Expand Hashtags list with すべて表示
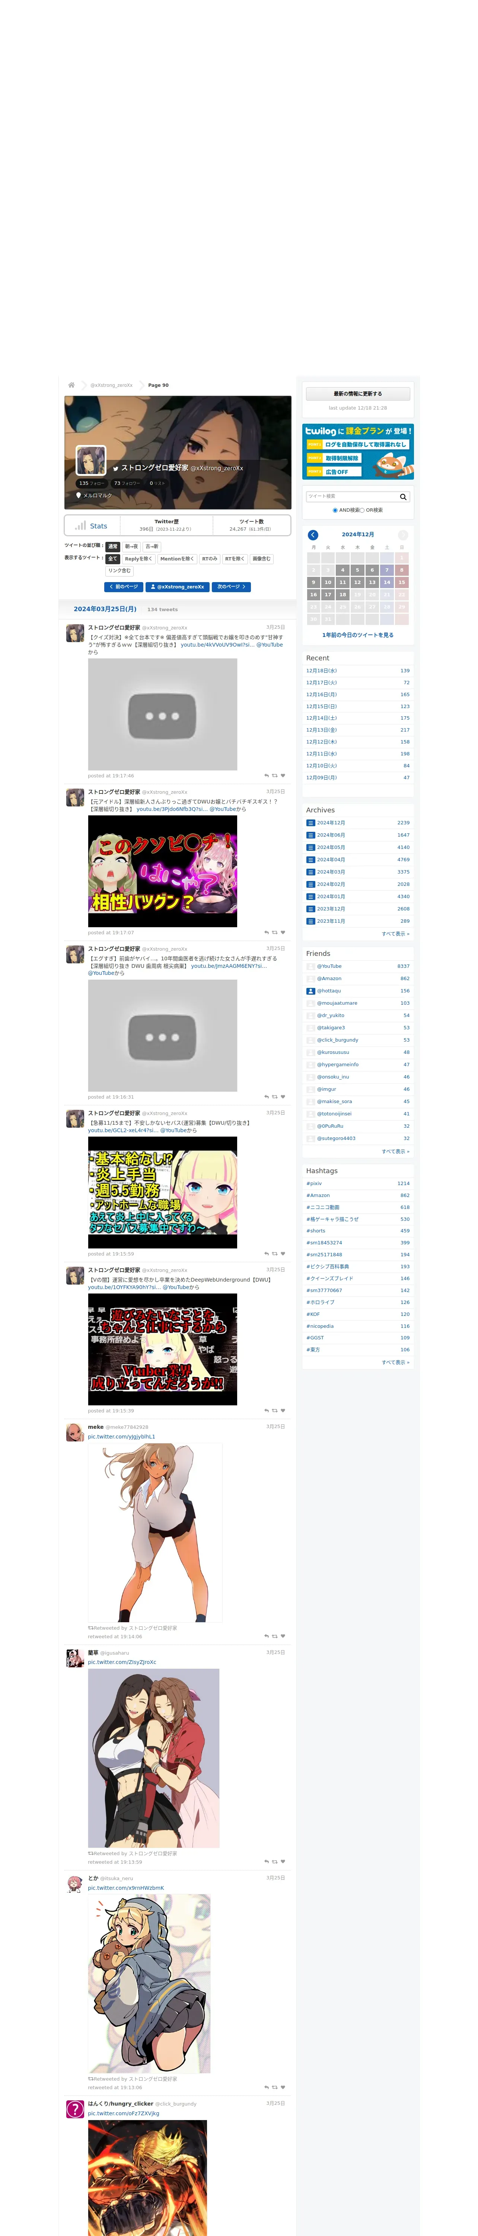This screenshot has height=2236, width=478. 396,1363
